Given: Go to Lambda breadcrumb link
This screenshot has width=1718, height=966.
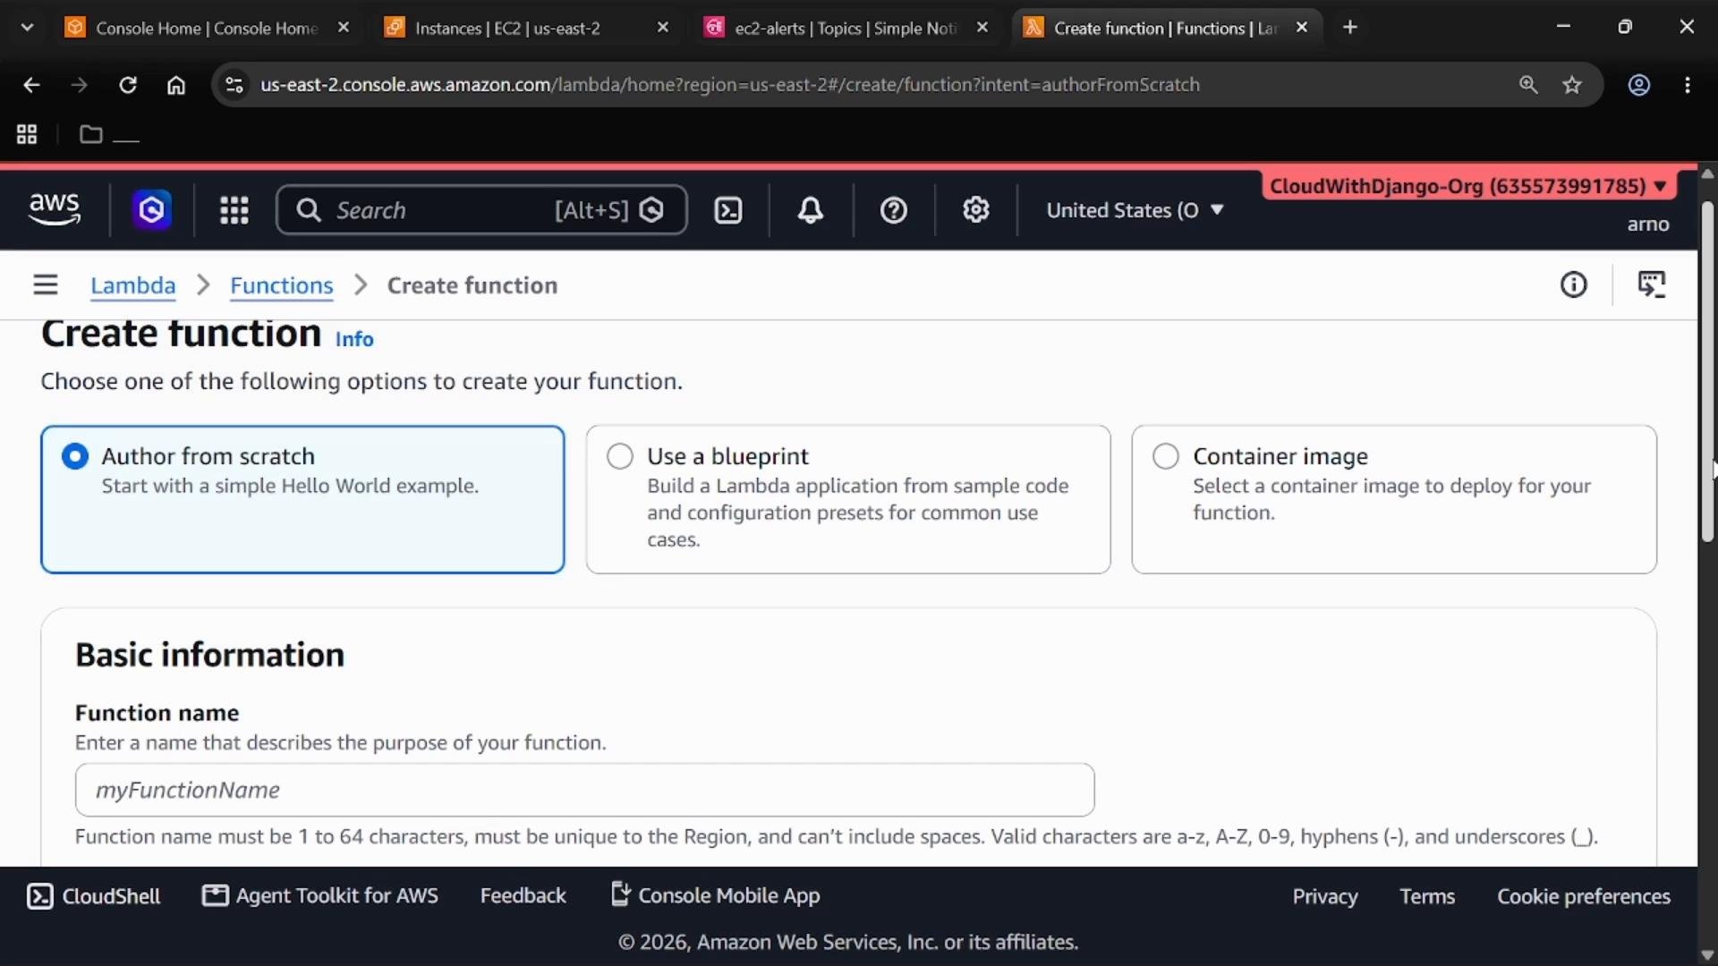Looking at the screenshot, I should pyautogui.click(x=132, y=285).
